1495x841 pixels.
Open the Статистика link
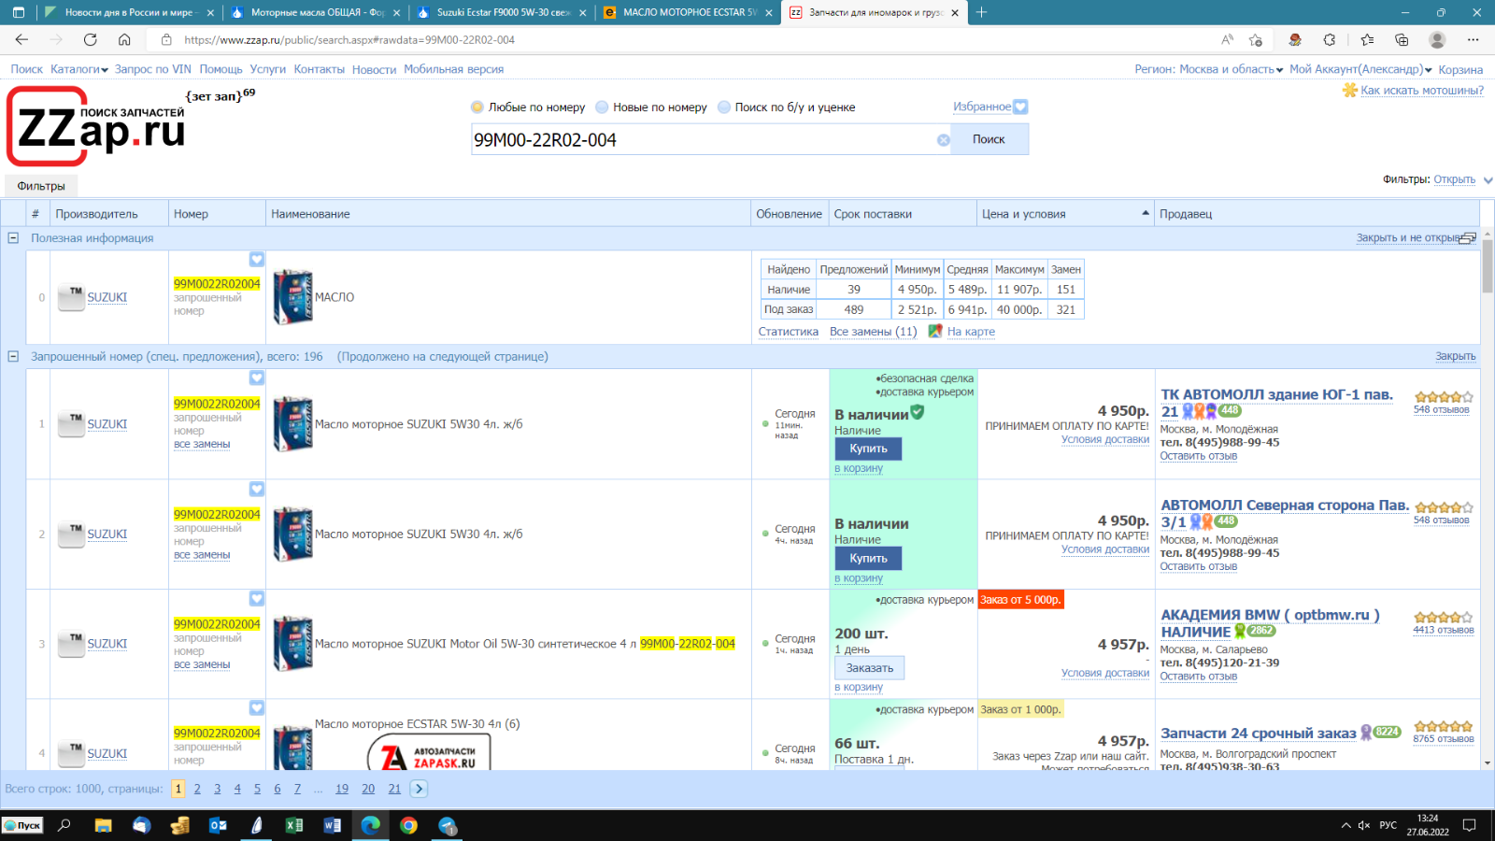coord(789,332)
